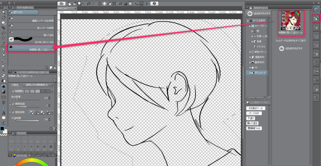Select the text tool (A)
Viewport: 321px width, 166px height.
click(3, 112)
